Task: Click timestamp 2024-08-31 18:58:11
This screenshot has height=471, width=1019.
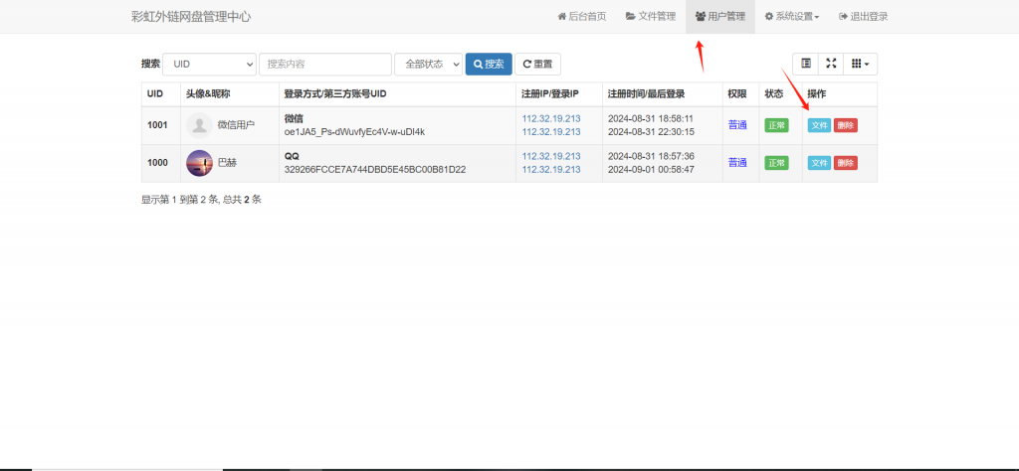Action: 651,118
